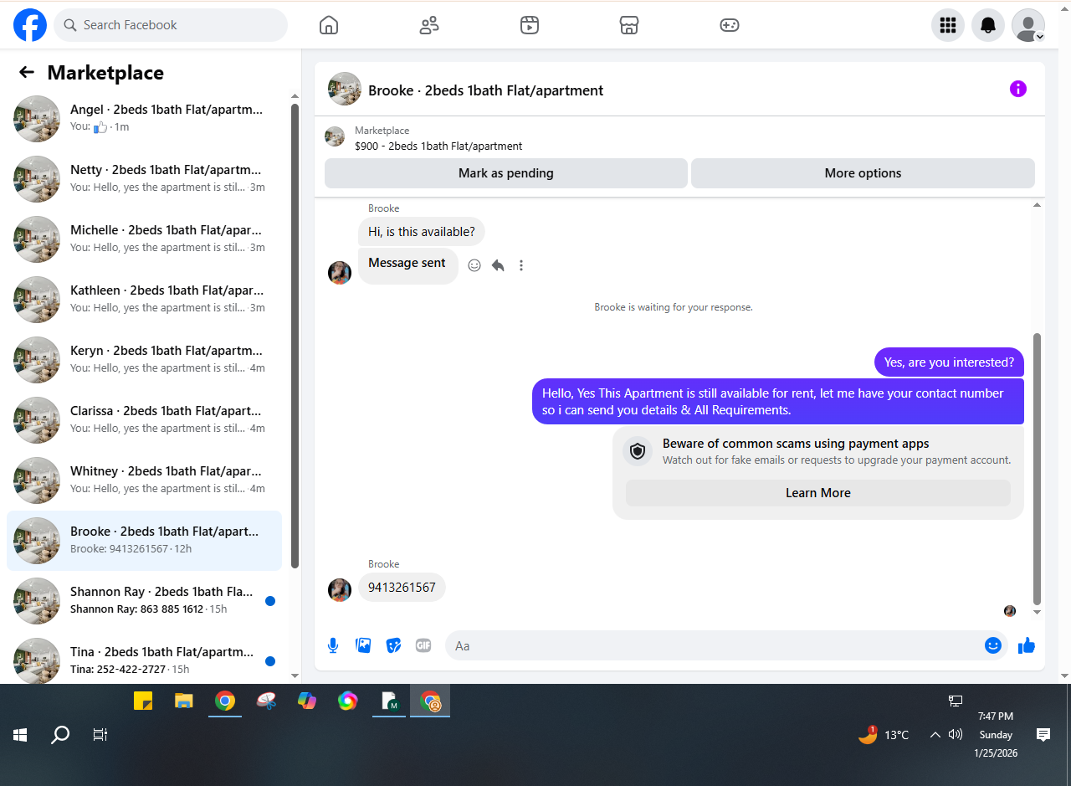Click the shield icon in scam warning
This screenshot has width=1071, height=786.
[638, 451]
